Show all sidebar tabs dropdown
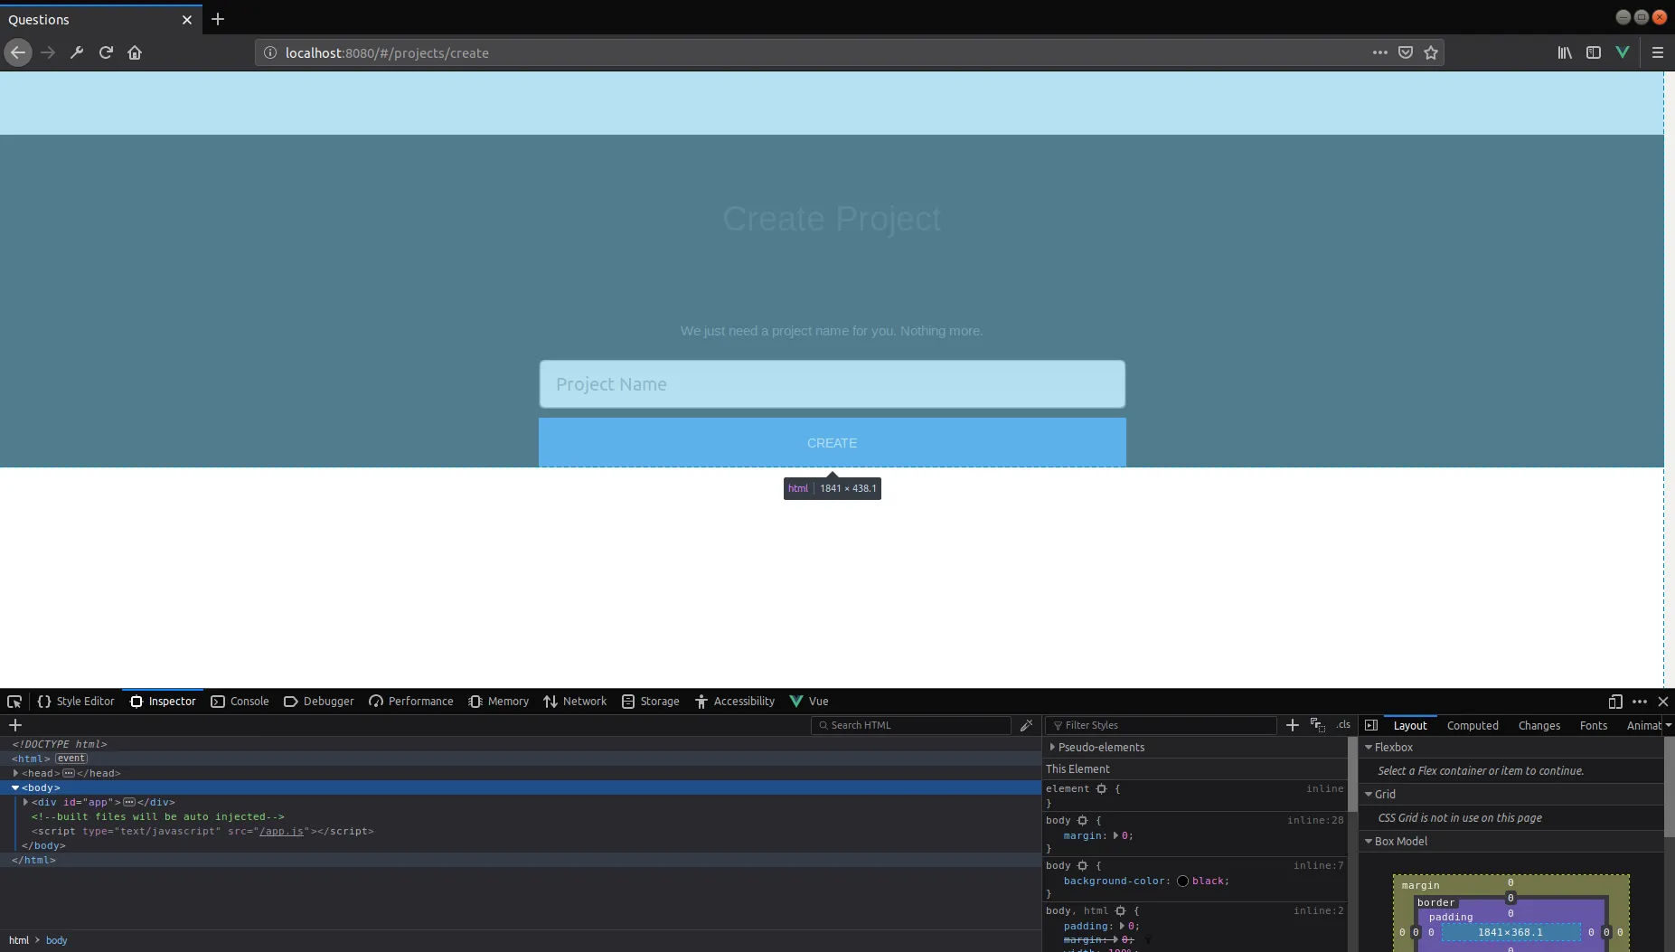 [1669, 725]
